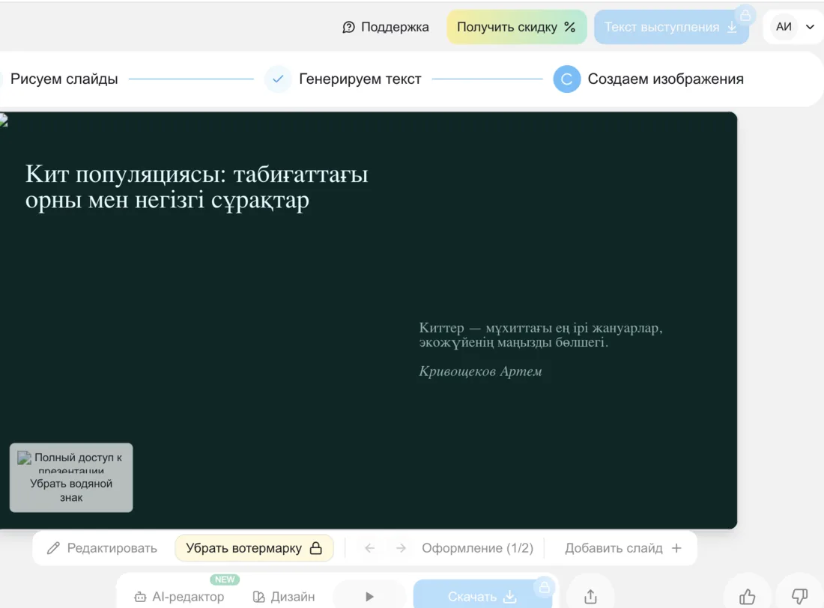This screenshot has width=824, height=608.
Task: Click the Убрать вотермарку button
Action: pyautogui.click(x=254, y=548)
